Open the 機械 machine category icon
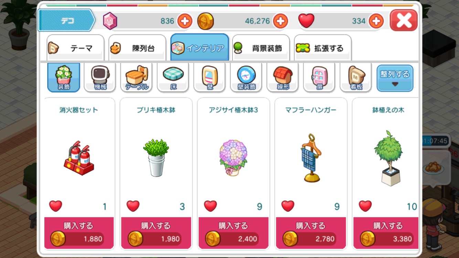 point(100,77)
